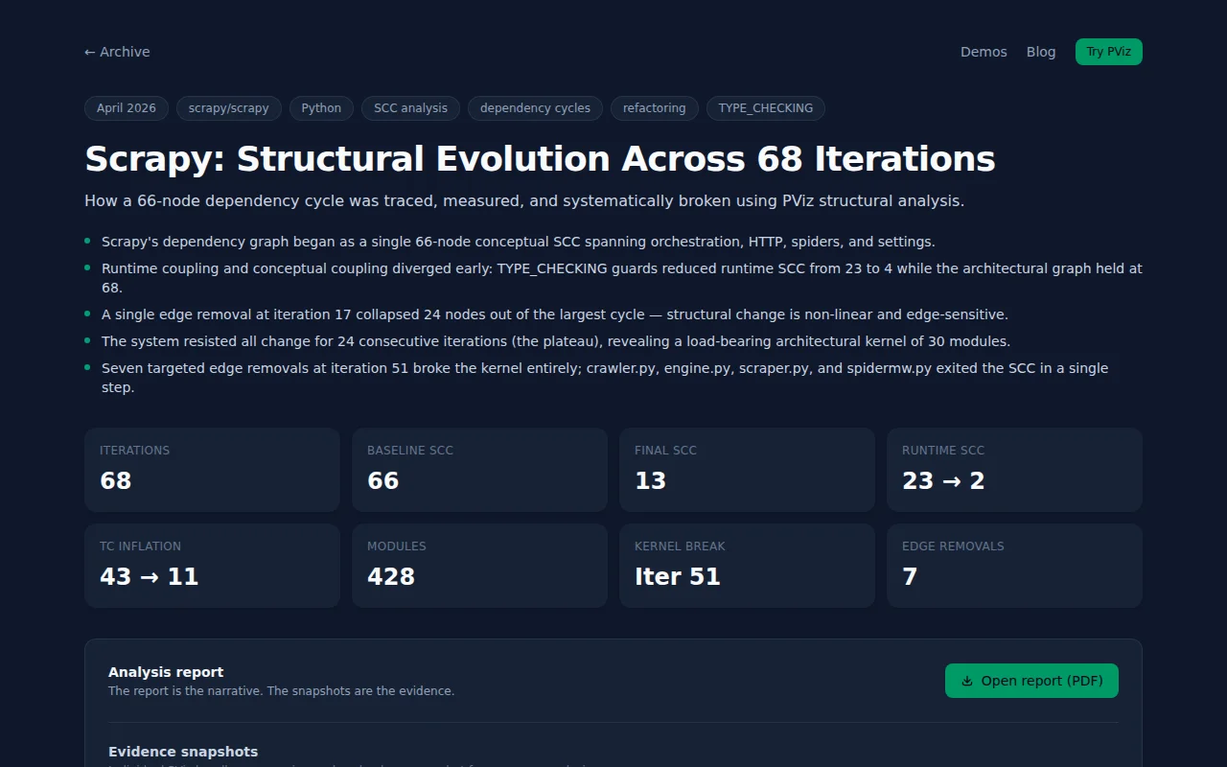Select the dependency cycles tag
Image resolution: width=1227 pixels, height=767 pixels.
coord(535,108)
